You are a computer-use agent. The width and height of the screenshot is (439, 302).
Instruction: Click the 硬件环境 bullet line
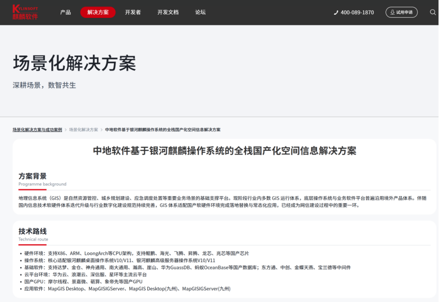click(136, 253)
